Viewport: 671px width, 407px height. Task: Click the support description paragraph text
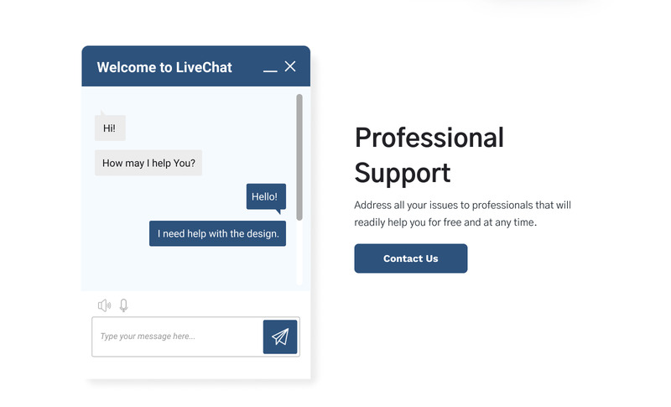click(x=462, y=214)
